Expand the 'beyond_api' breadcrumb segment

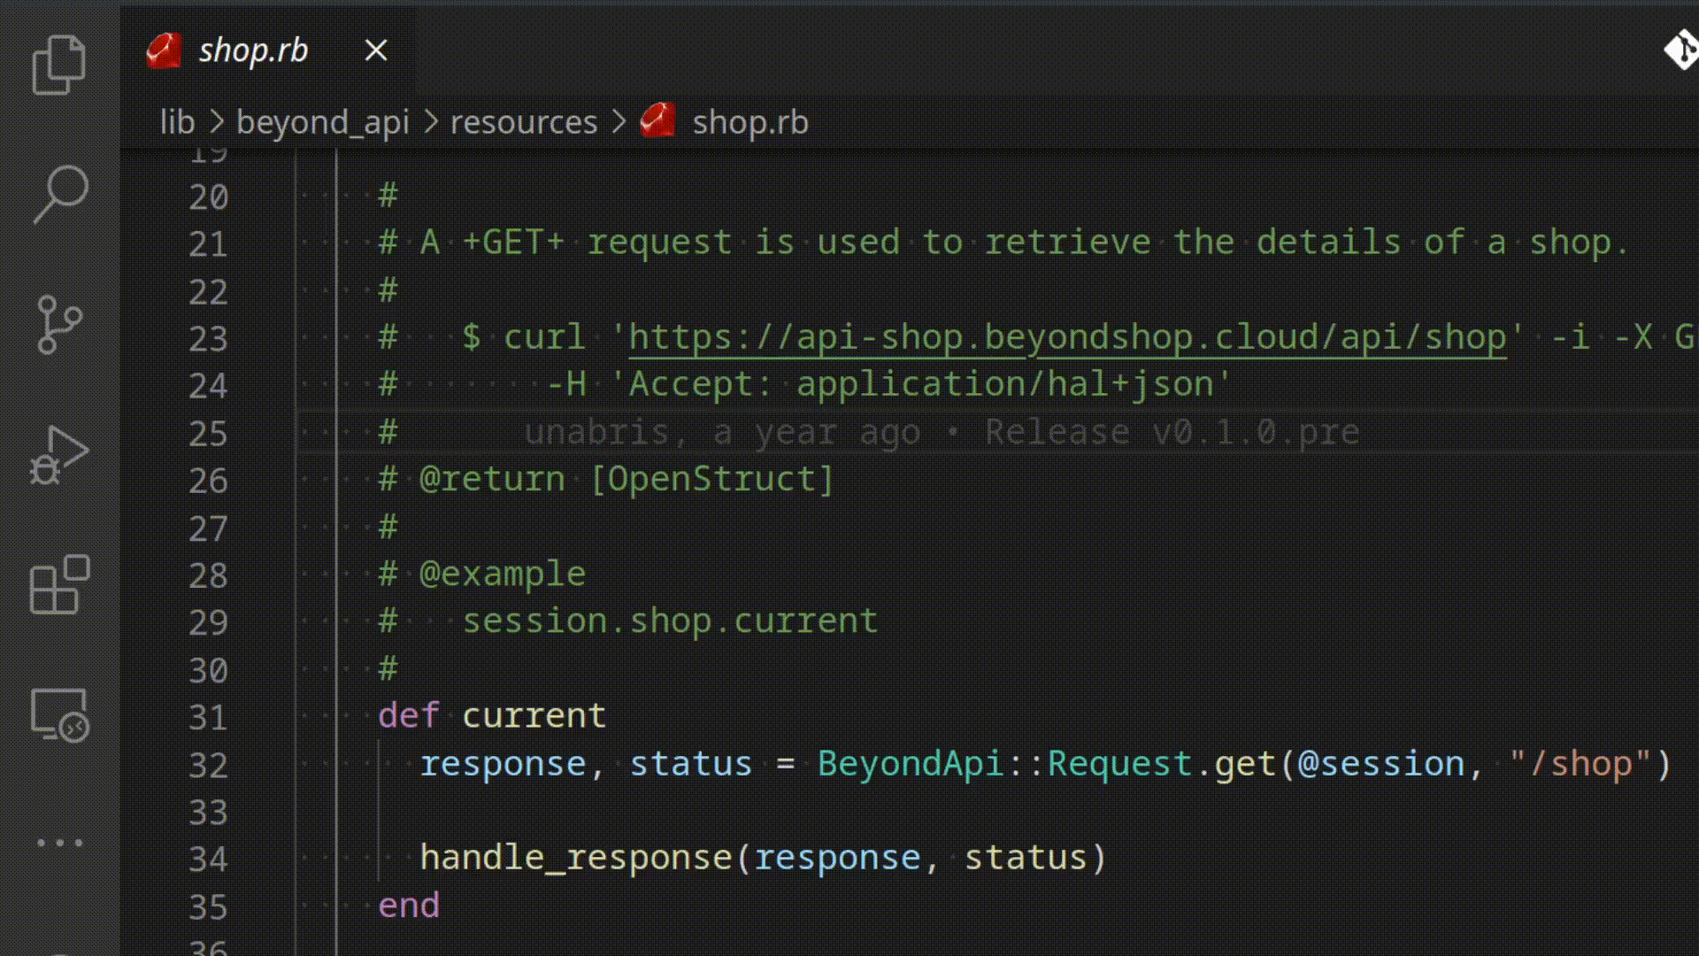point(325,122)
